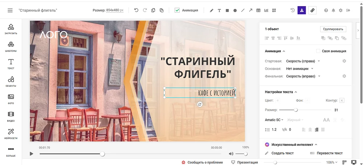Screen dimensions: 363x165
Task: Open Больше more options
Action: coord(11,152)
